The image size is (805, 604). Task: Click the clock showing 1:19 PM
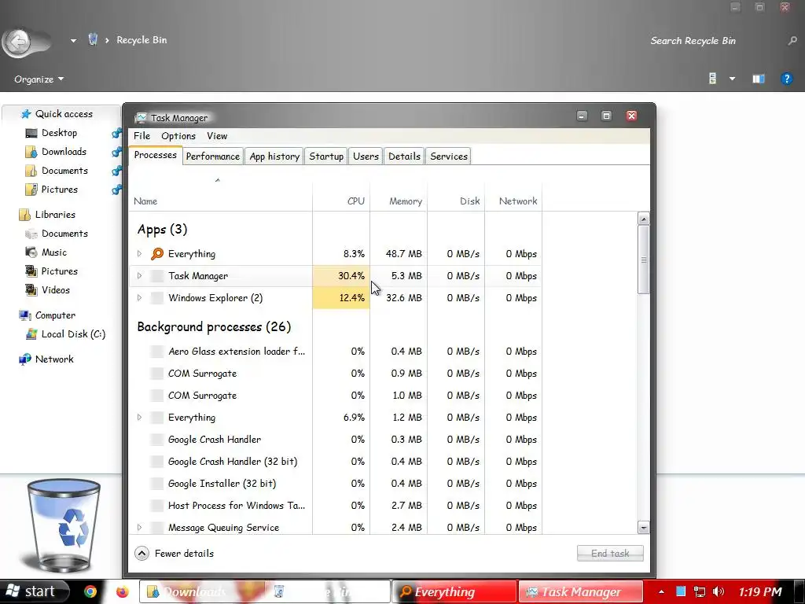(760, 591)
